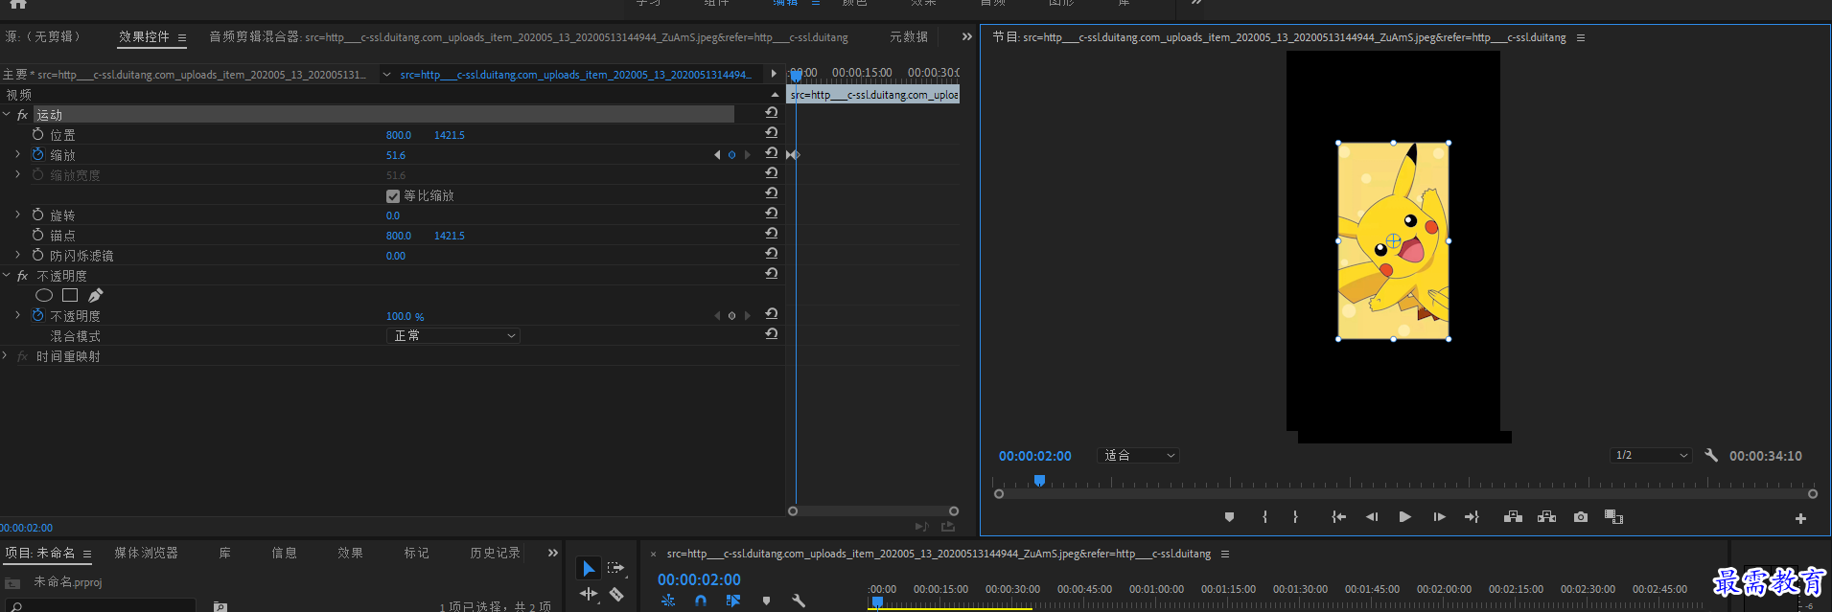Switch to the 元数据 tab
This screenshot has width=1832, height=612.
click(x=909, y=36)
